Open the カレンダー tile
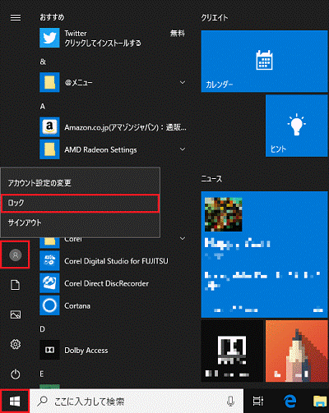 click(265, 61)
